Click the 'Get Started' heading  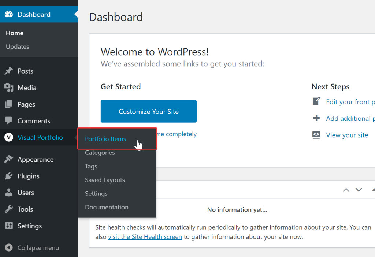[x=120, y=86]
